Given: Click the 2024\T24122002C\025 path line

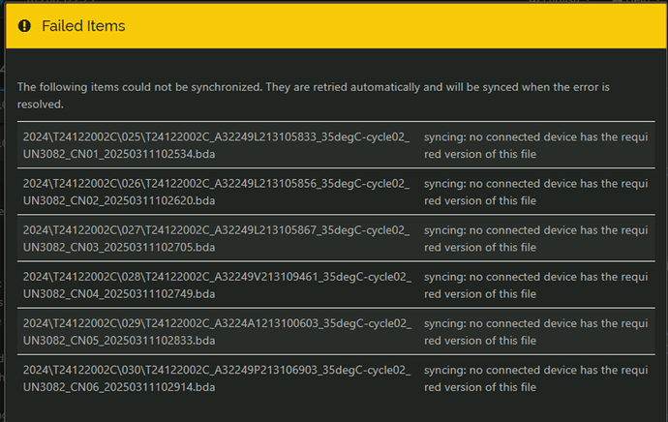Looking at the screenshot, I should (216, 137).
